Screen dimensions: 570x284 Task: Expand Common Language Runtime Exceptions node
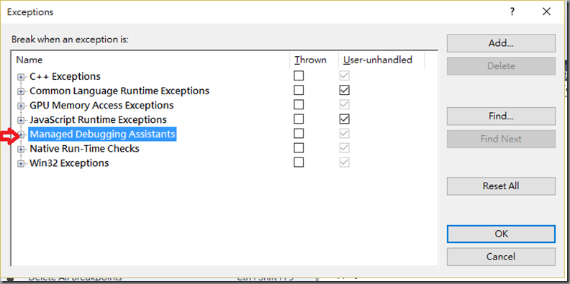click(21, 91)
